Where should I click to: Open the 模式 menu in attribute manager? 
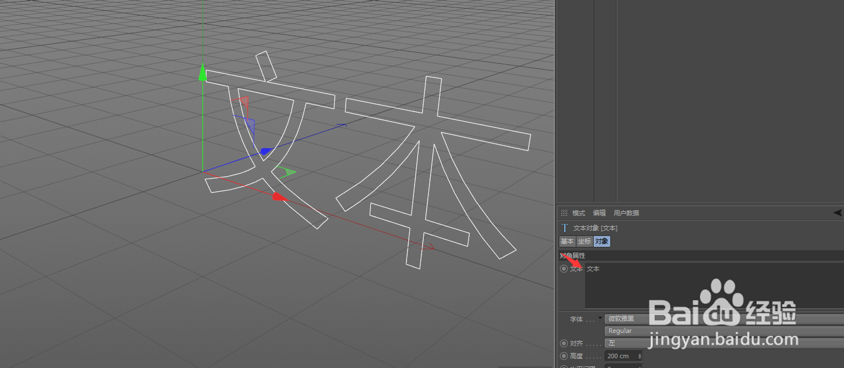578,213
